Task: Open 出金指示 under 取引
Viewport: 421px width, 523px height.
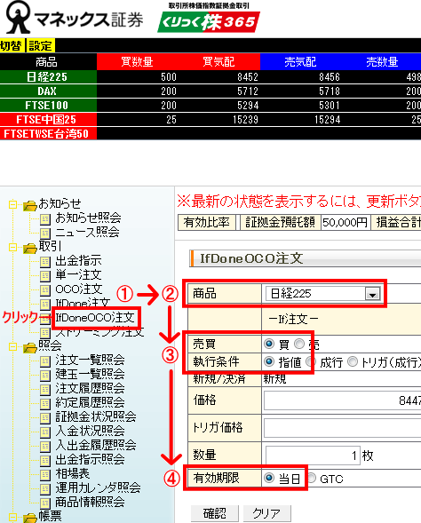Action: [78, 260]
